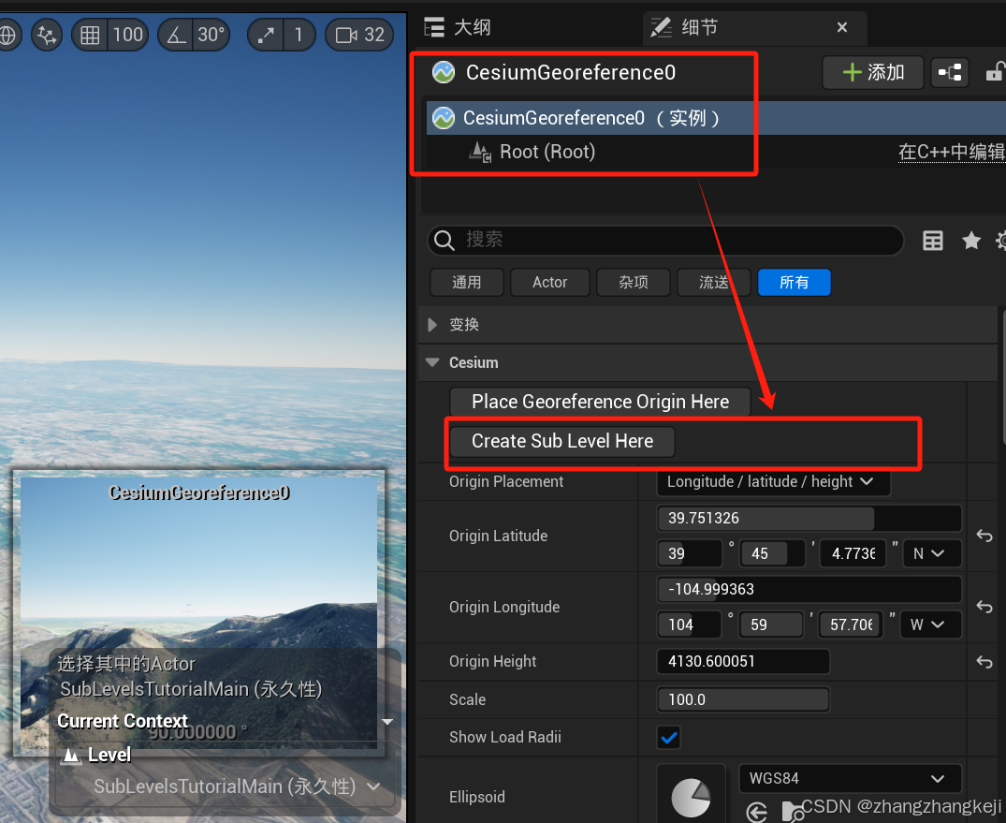
Task: Adjust Origin Latitude decimal value slider
Action: click(x=809, y=518)
